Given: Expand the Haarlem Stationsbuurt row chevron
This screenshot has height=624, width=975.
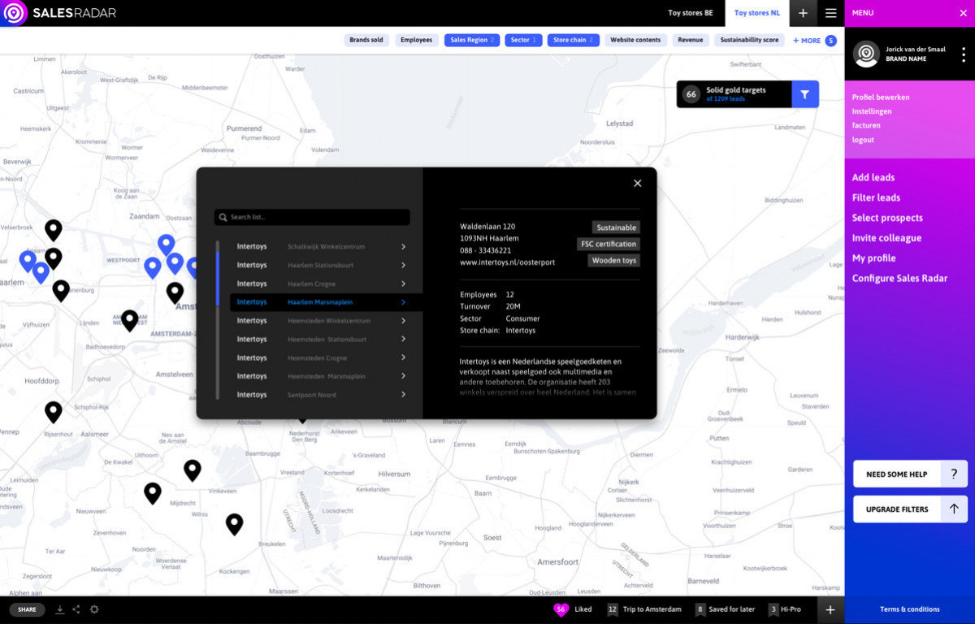Looking at the screenshot, I should pos(403,266).
